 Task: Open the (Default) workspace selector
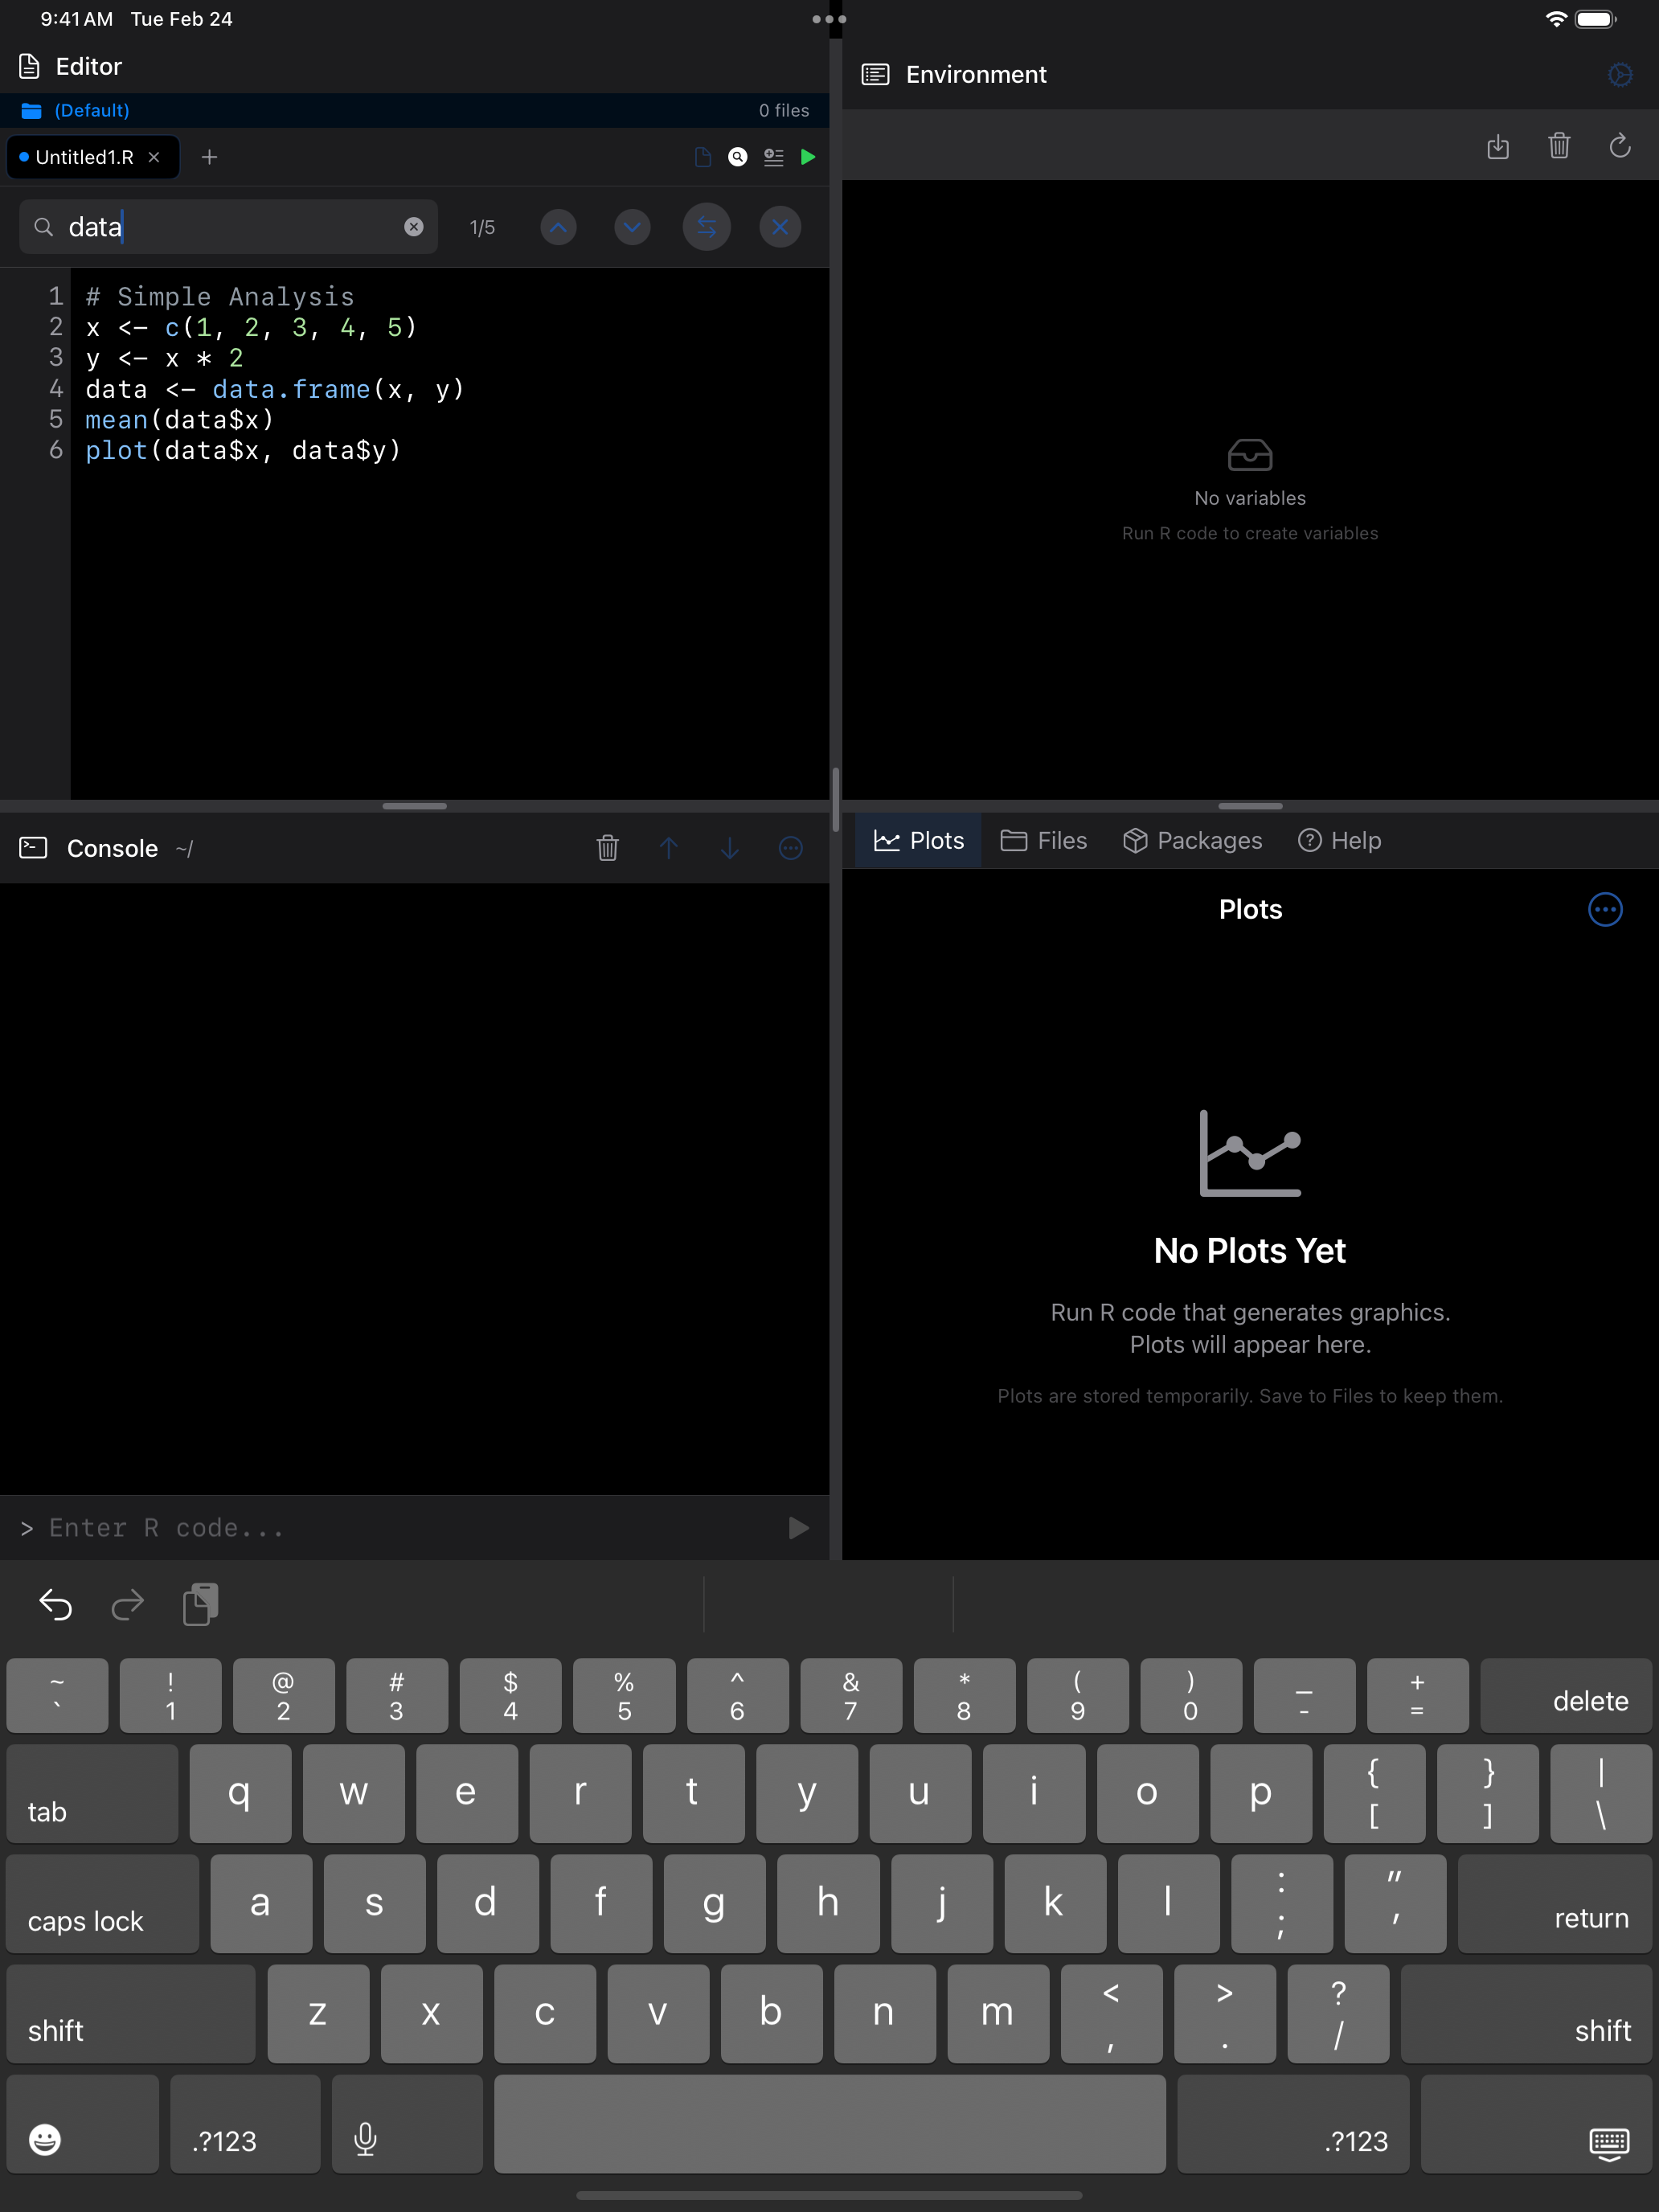pyautogui.click(x=91, y=110)
